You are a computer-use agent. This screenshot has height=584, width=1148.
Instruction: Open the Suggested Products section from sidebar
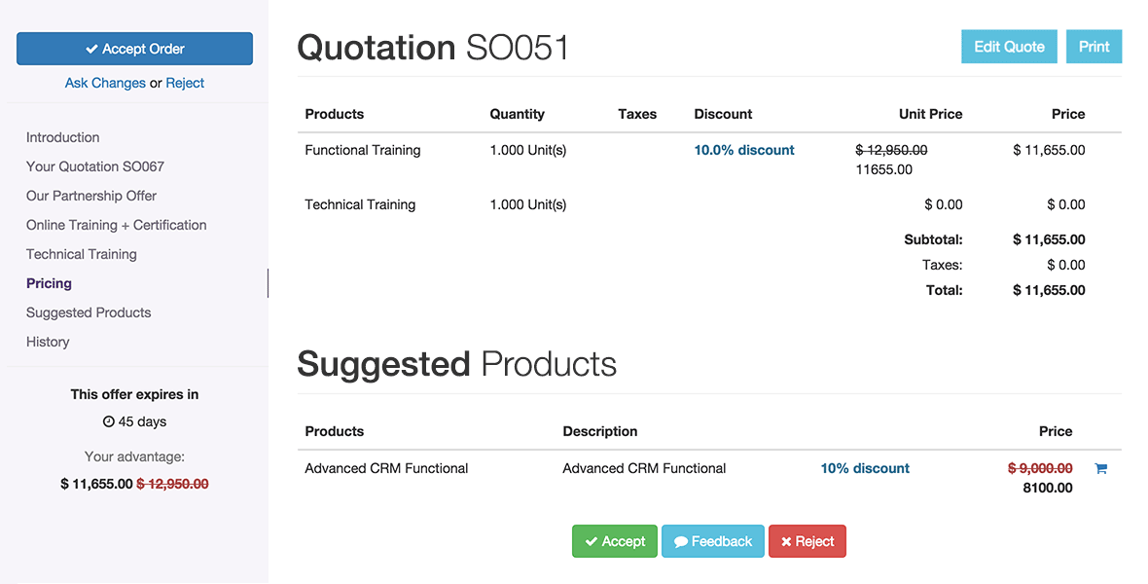[x=88, y=312]
